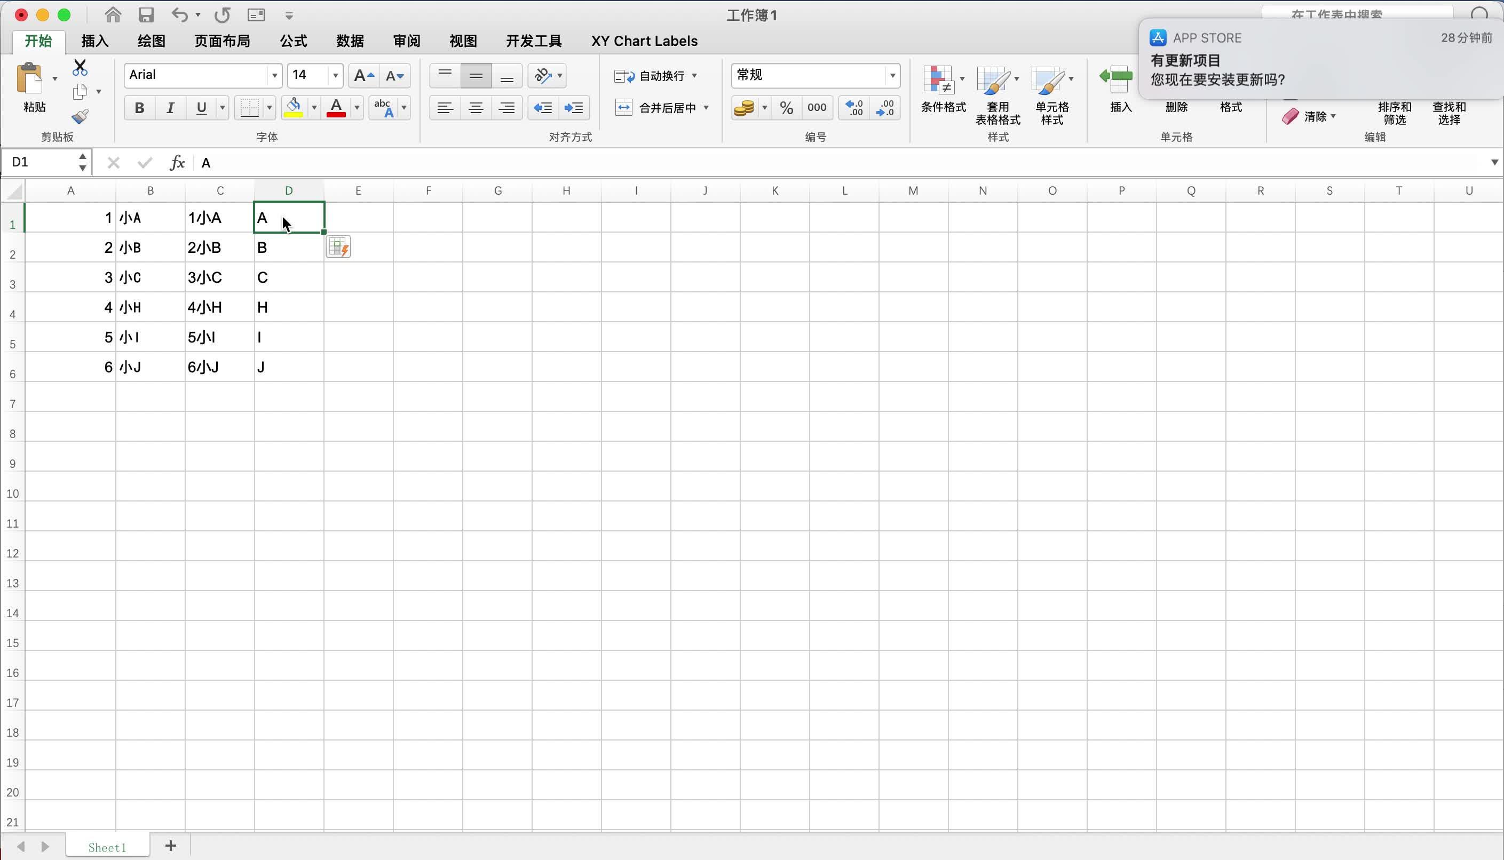Increase decimal places
Screen dimensions: 1504x860
click(x=854, y=108)
